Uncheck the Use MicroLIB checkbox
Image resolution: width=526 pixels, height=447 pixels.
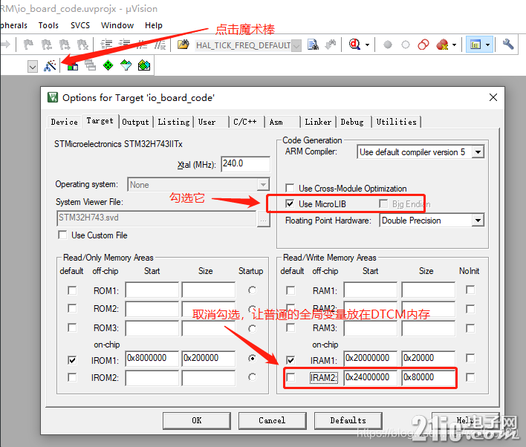(x=290, y=203)
